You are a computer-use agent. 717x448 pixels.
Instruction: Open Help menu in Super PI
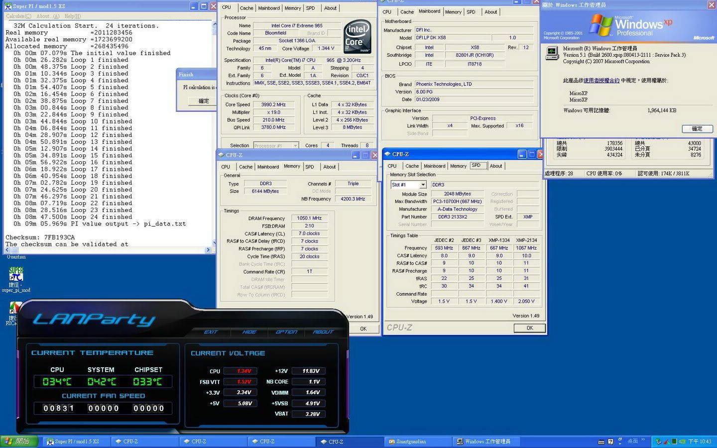pos(72,16)
